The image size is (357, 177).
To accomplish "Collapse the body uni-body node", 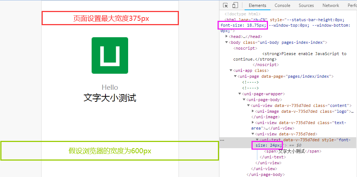I will (227, 42).
